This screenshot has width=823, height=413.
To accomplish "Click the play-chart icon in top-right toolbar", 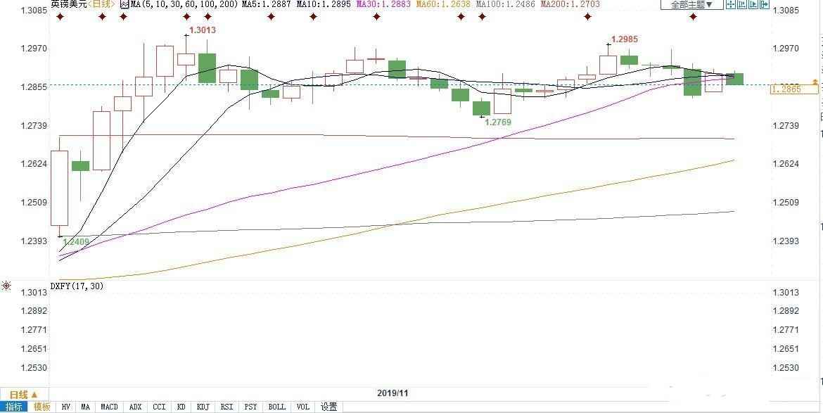I will click(x=755, y=5).
